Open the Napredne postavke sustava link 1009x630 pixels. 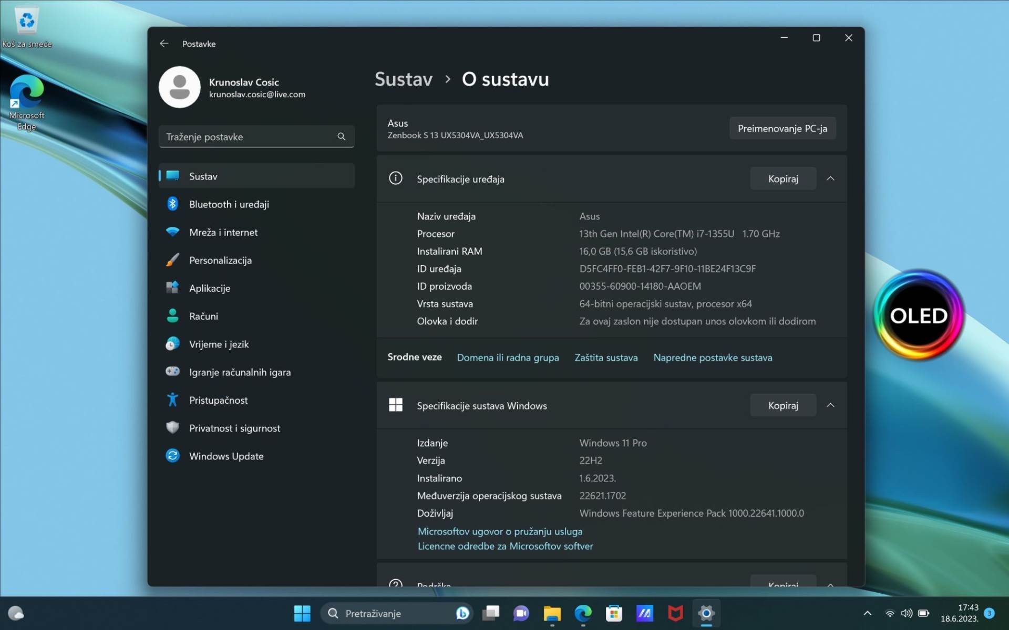coord(713,358)
